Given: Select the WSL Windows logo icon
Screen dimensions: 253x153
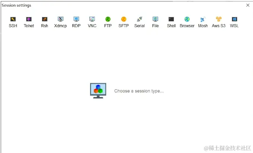Looking at the screenshot, I should pyautogui.click(x=234, y=19).
